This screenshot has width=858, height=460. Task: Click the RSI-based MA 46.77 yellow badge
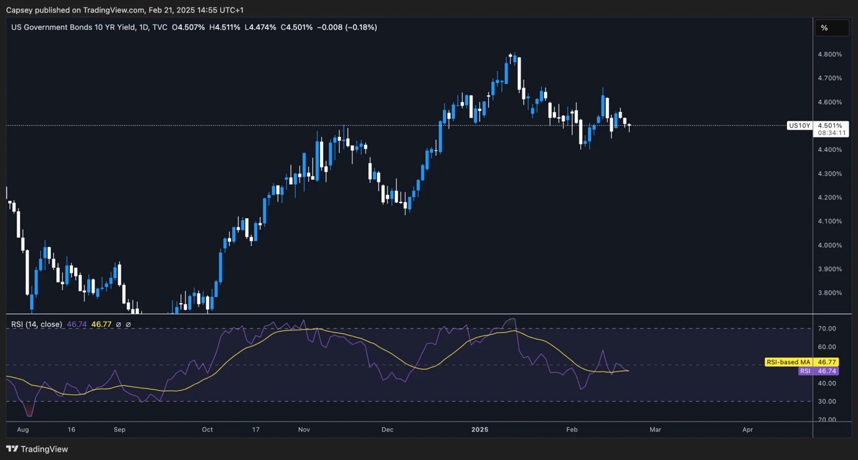[x=803, y=362]
